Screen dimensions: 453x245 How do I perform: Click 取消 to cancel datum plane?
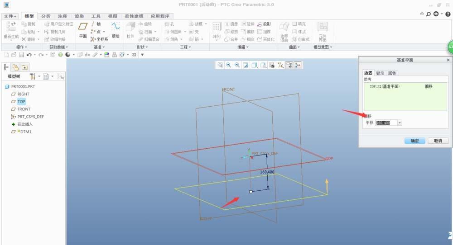click(x=438, y=141)
